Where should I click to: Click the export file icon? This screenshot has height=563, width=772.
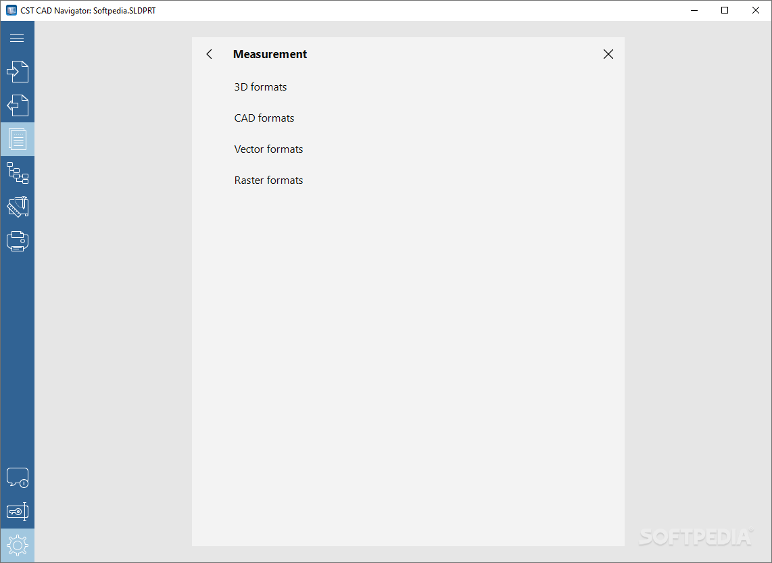coord(17,105)
